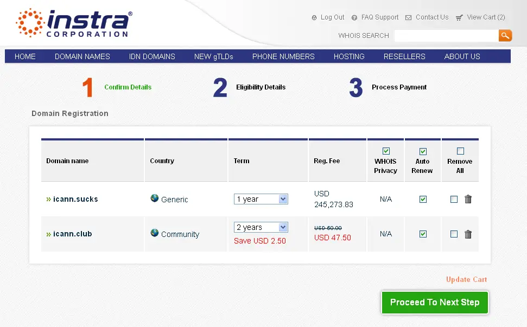Open the term dropdown showing 1 year
Viewport: 527px width, 327px height.
(x=261, y=199)
